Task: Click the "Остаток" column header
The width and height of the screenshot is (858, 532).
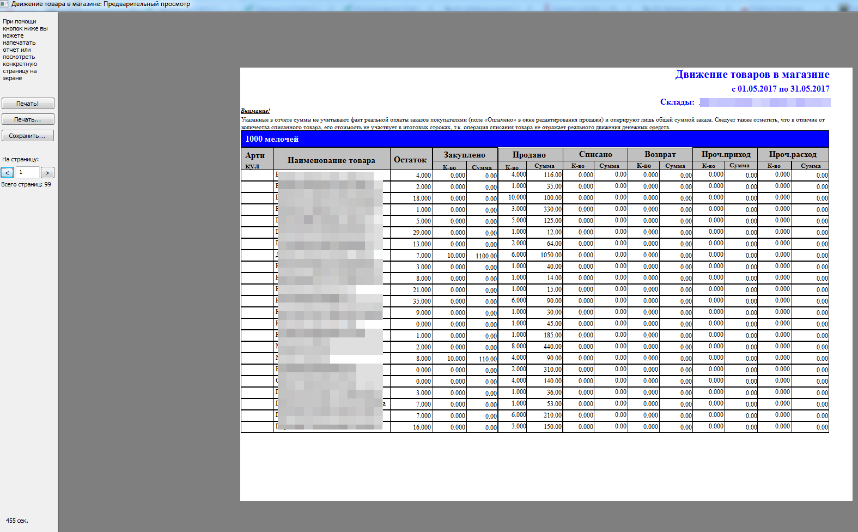Action: pos(410,160)
